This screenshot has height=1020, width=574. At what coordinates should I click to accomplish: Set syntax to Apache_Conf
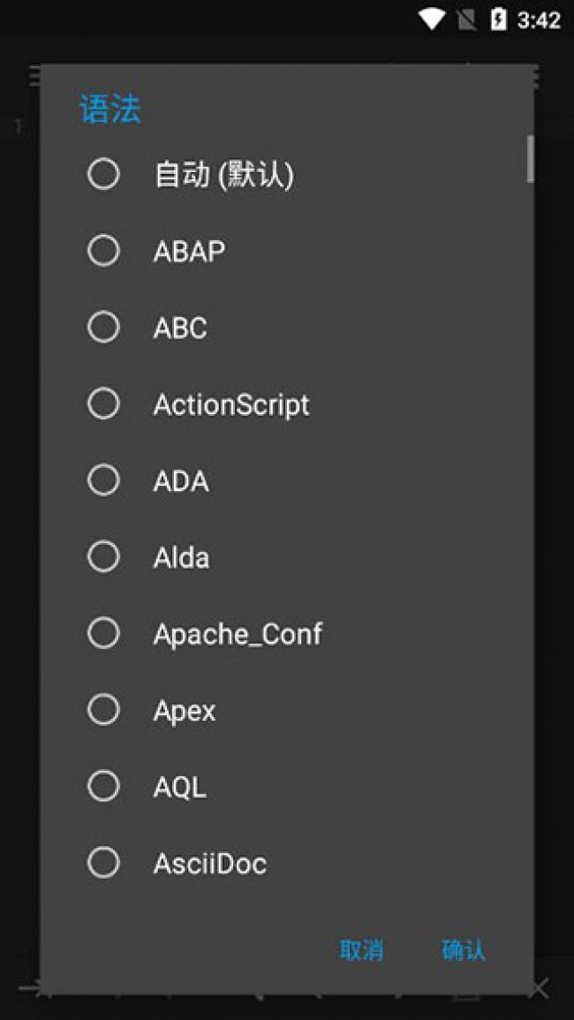pos(104,633)
